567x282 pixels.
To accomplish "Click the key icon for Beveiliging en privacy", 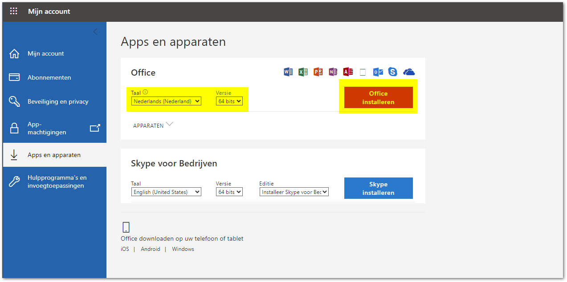I will 14,101.
